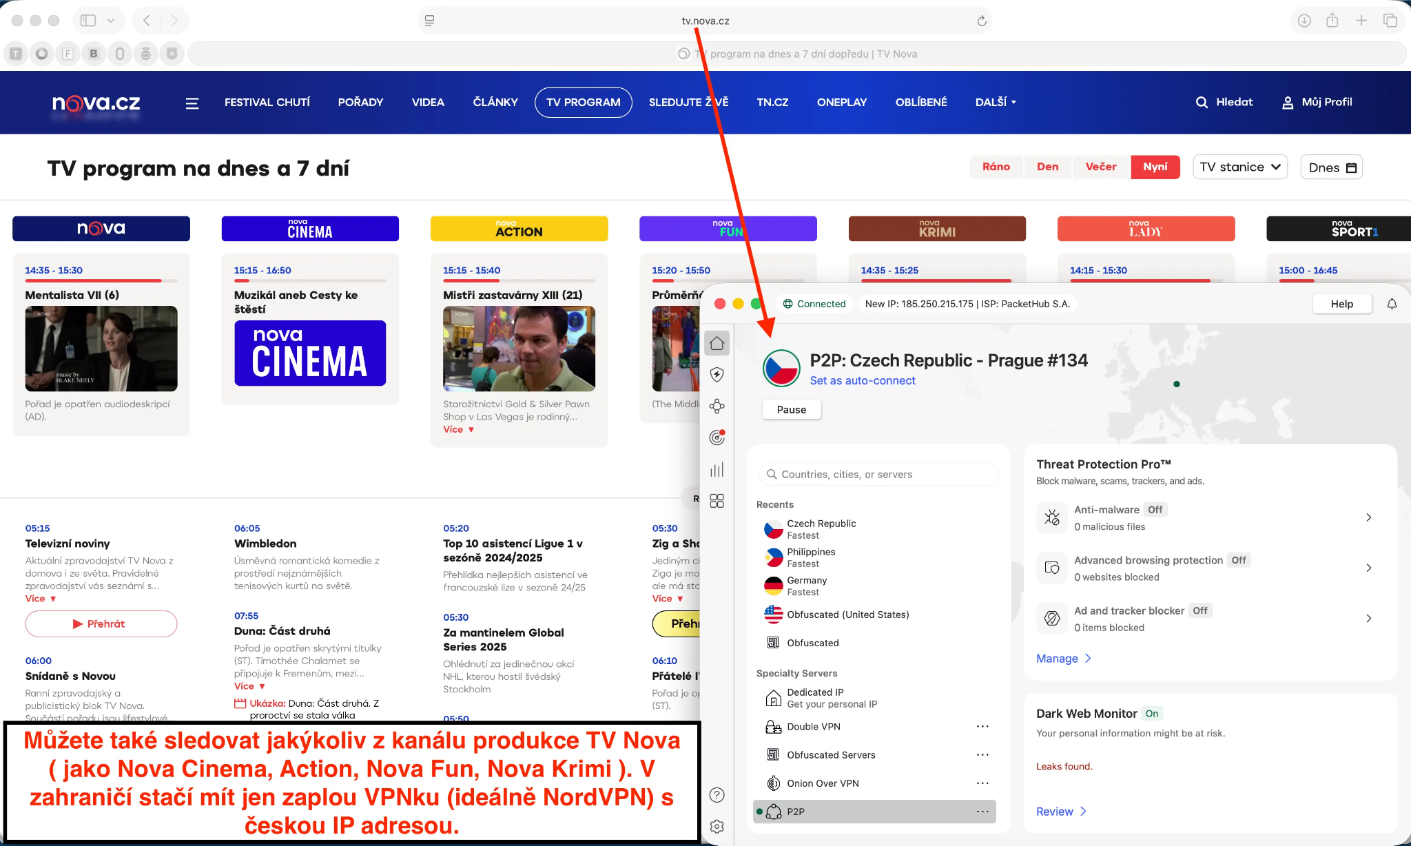Open Meshnet icon in NordVPN sidebar
This screenshot has width=1411, height=846.
(717, 406)
